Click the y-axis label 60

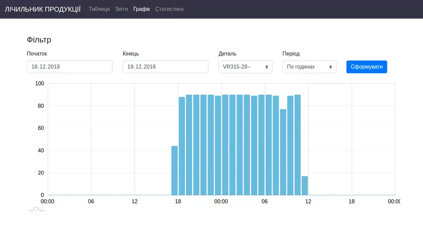point(41,128)
